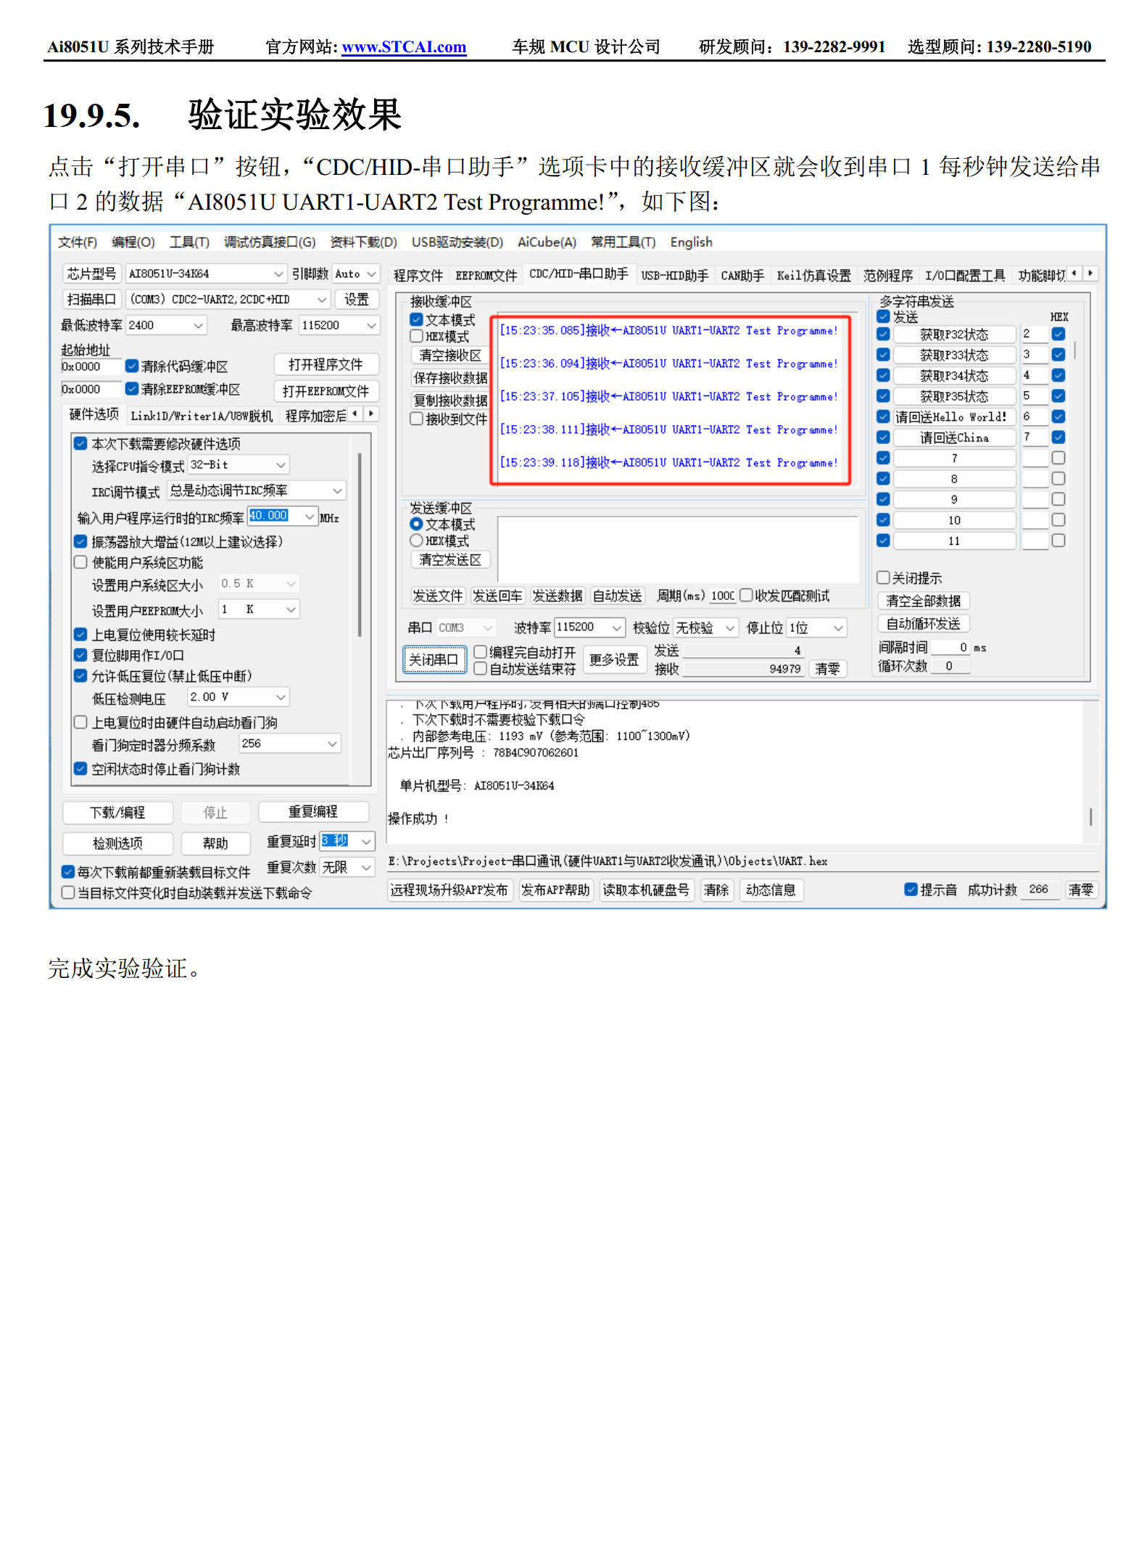Screen dimensions: 1139x1549
Task: Click the 关闭串口 button
Action: coord(434,660)
